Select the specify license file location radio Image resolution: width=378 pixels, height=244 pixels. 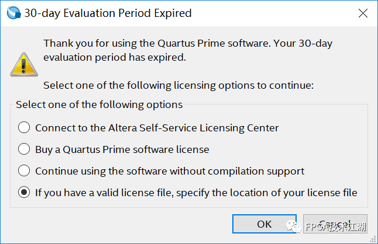coord(24,192)
